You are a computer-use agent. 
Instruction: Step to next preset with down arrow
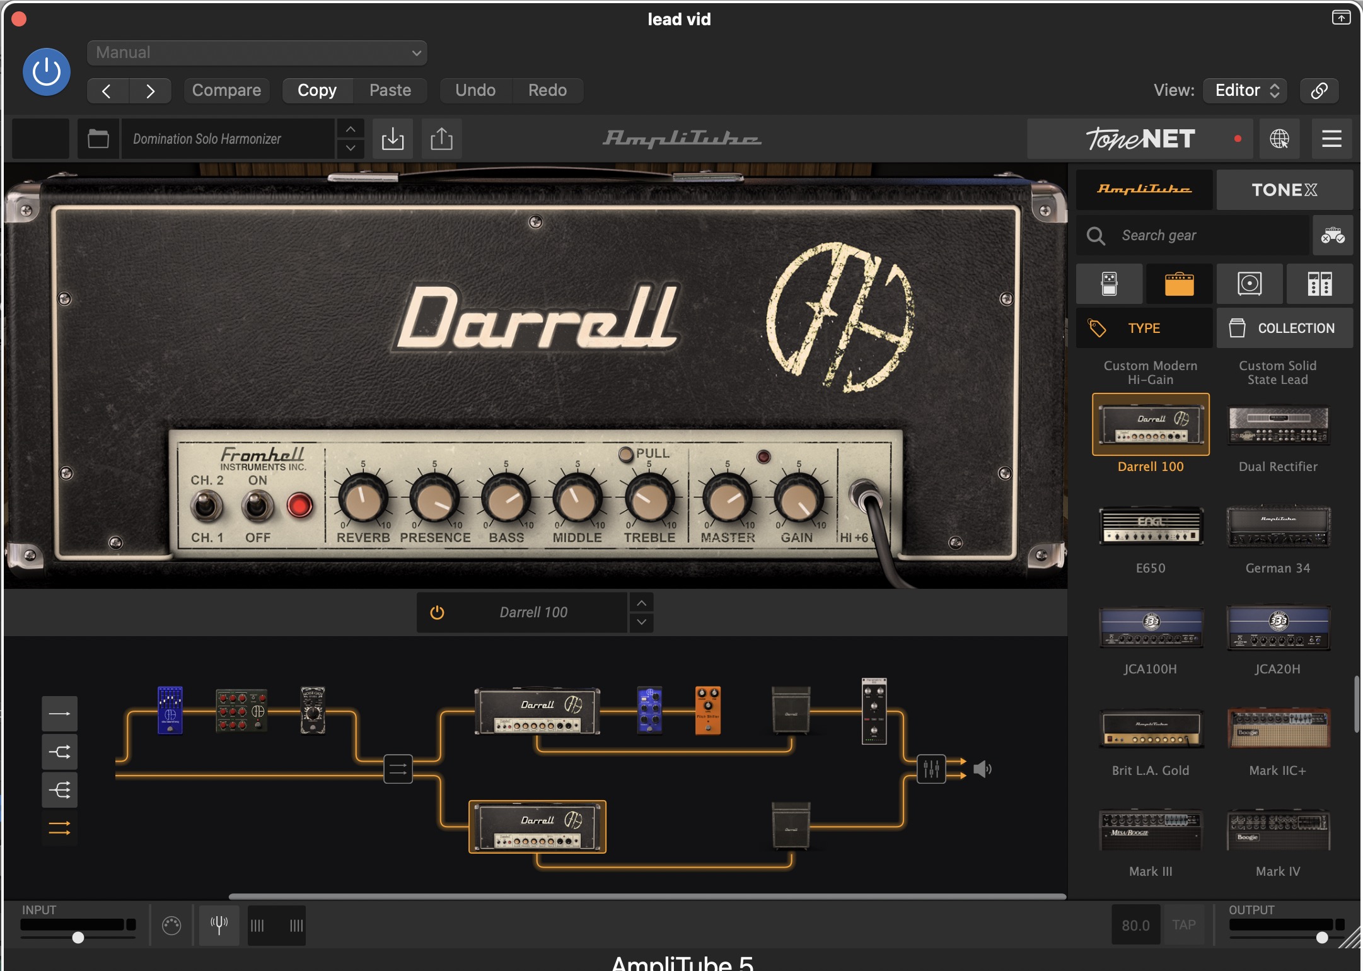(351, 148)
